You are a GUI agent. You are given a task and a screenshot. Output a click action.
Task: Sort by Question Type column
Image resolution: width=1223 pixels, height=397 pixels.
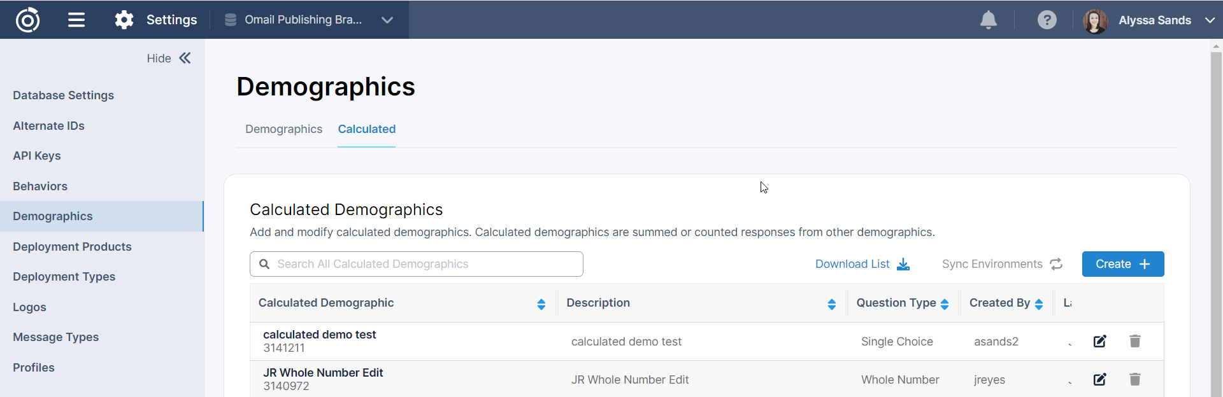pyautogui.click(x=944, y=304)
